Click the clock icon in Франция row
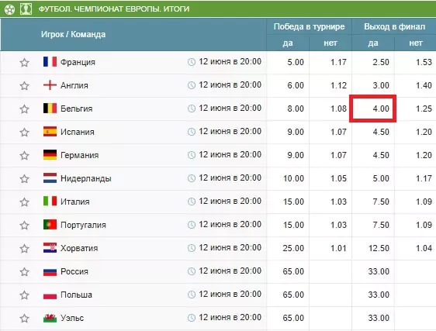This screenshot has height=331, width=436. tap(192, 62)
